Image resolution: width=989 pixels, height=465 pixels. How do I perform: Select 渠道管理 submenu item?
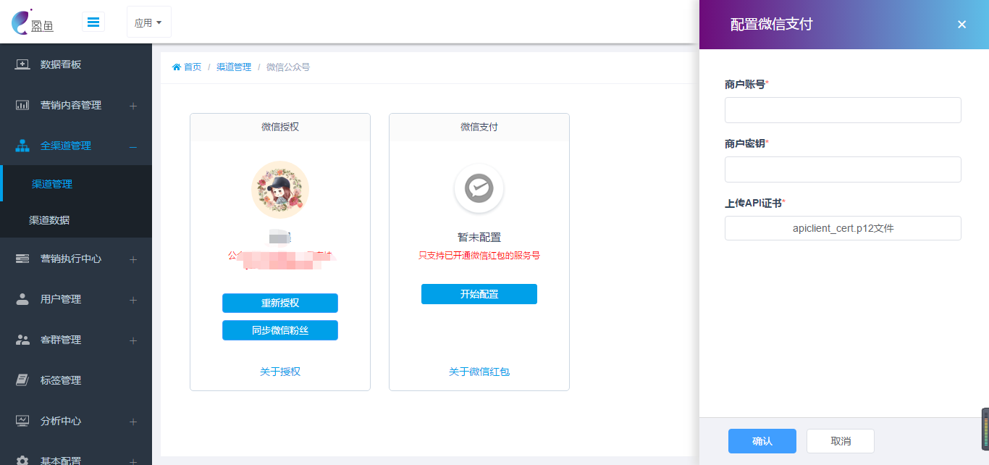[76, 184]
